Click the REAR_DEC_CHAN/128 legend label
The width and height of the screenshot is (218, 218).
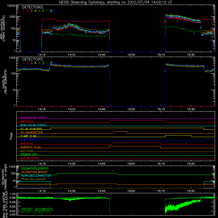coord(36,176)
